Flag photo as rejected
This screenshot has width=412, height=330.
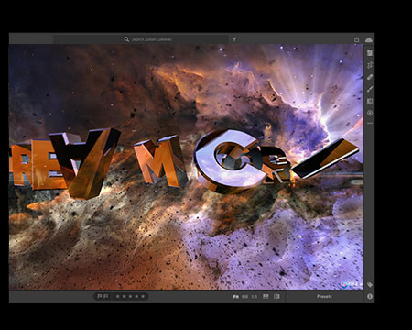coord(105,296)
